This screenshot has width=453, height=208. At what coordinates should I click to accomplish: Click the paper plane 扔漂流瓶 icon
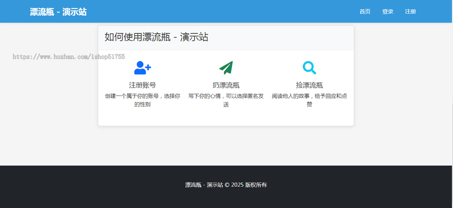coord(226,68)
